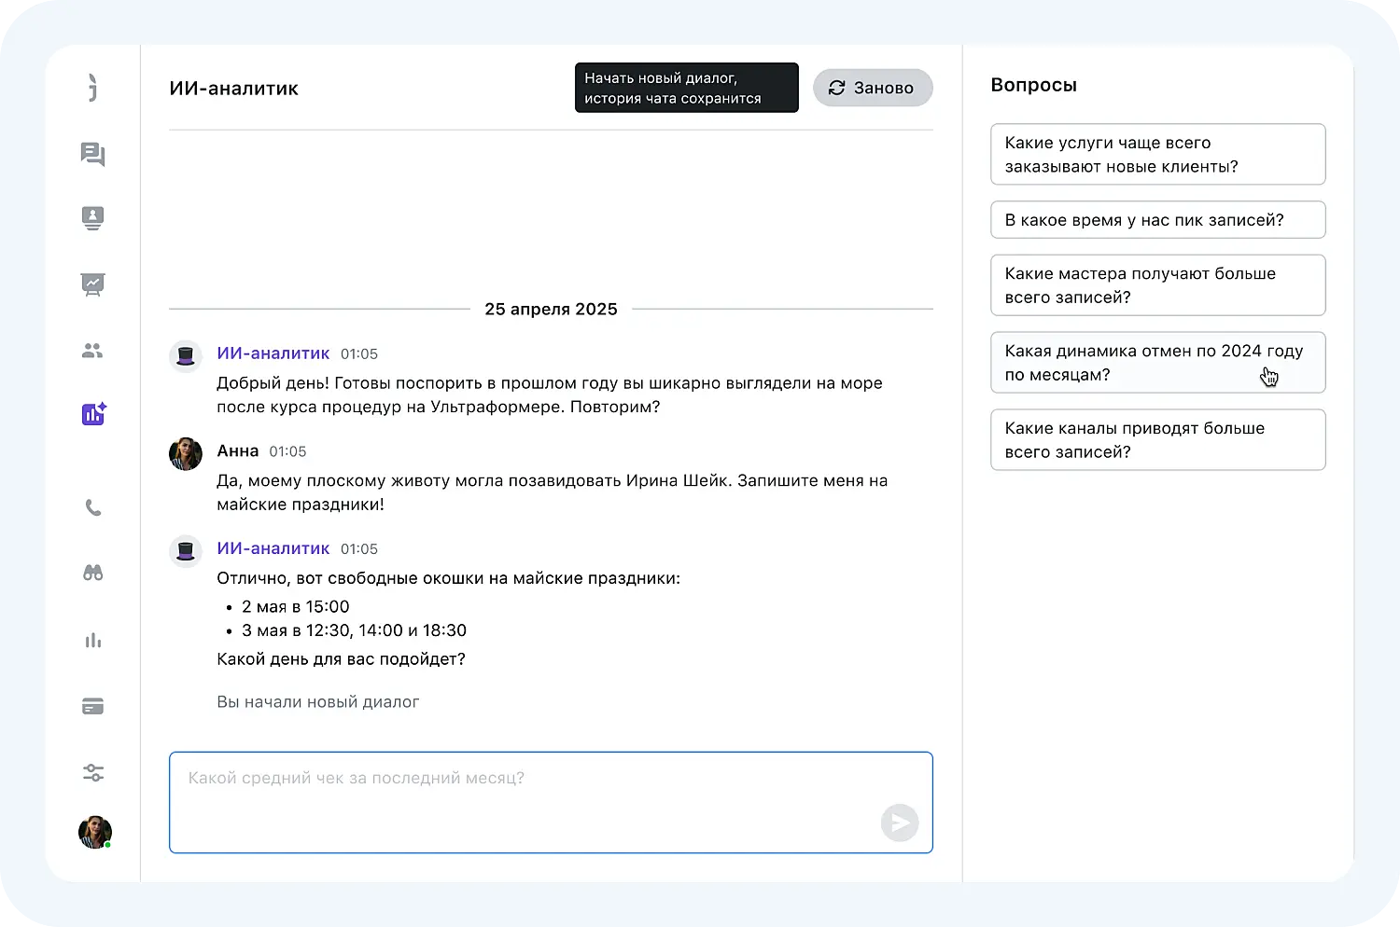The image size is (1400, 927).
Task: Select the AI analyst sparkle-chart icon
Action: [x=93, y=414]
